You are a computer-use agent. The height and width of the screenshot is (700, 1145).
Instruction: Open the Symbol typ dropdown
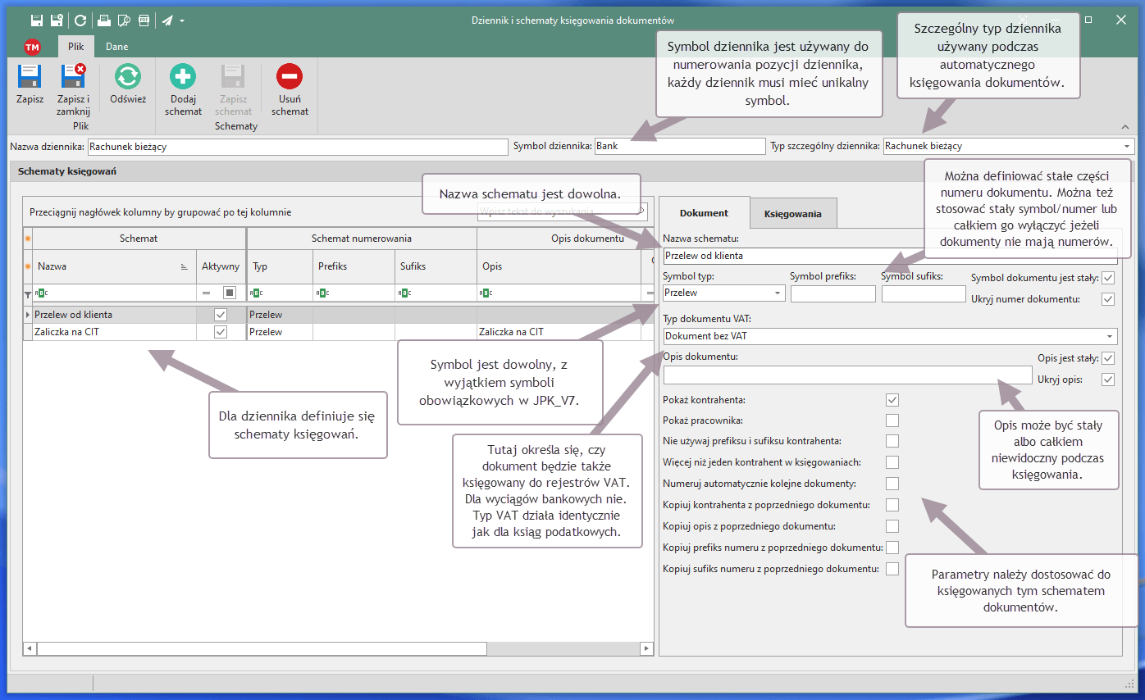pyautogui.click(x=777, y=293)
